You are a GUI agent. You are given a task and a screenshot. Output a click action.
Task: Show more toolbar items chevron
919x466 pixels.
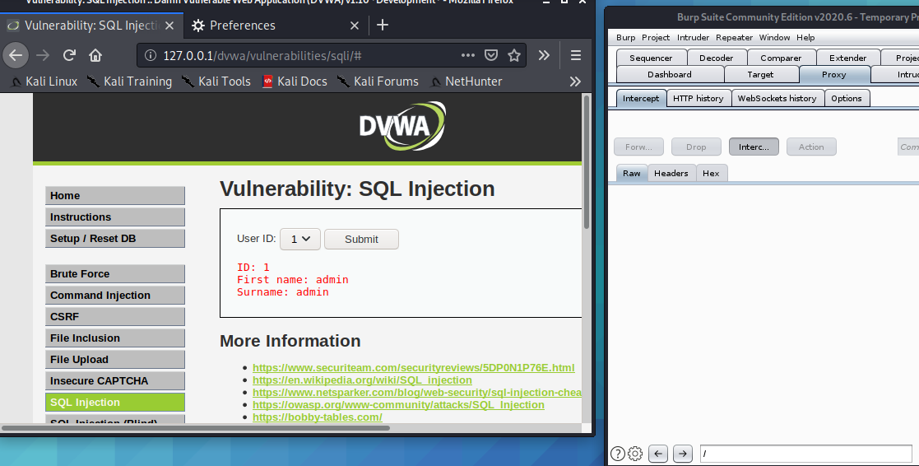(x=544, y=55)
